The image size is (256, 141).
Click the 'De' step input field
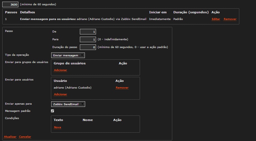[x=88, y=32]
